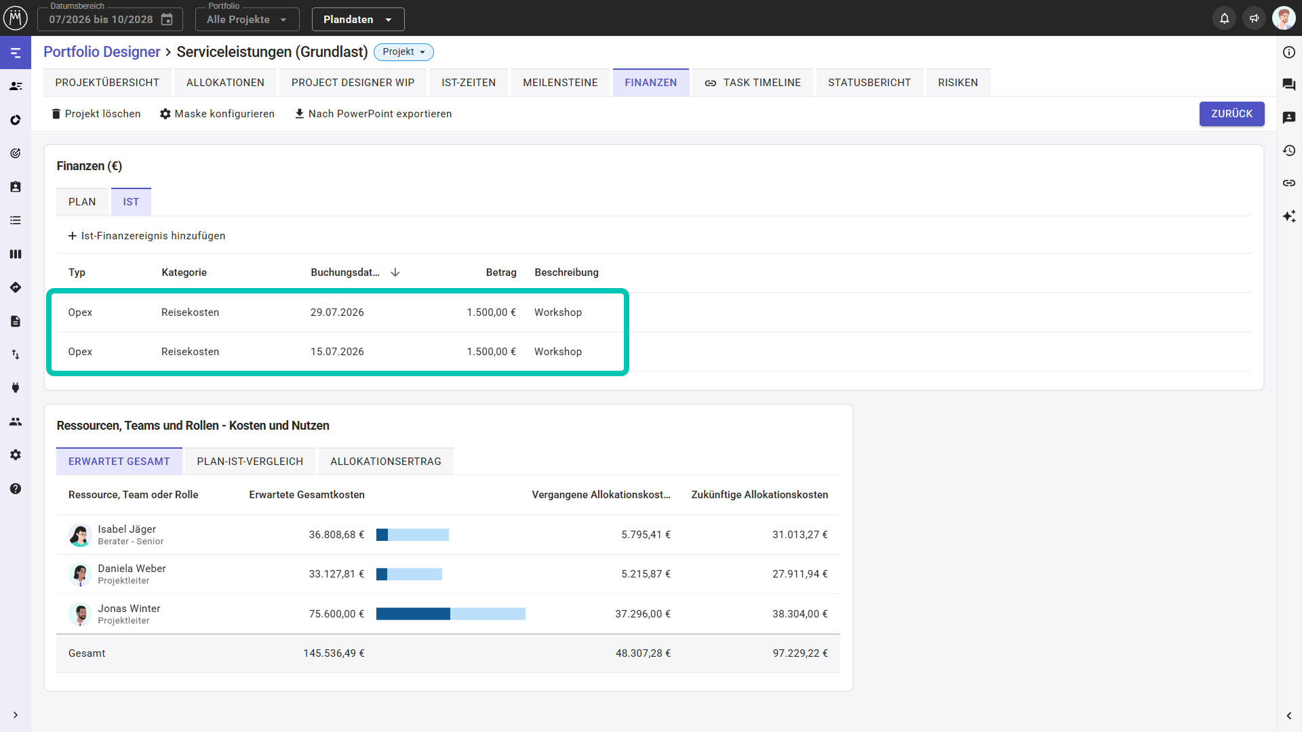The height and width of the screenshot is (732, 1302).
Task: Click Maske konfigurieren
Action: click(x=217, y=114)
